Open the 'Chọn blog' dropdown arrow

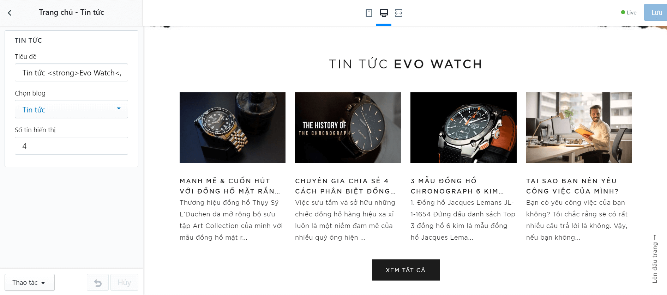119,109
